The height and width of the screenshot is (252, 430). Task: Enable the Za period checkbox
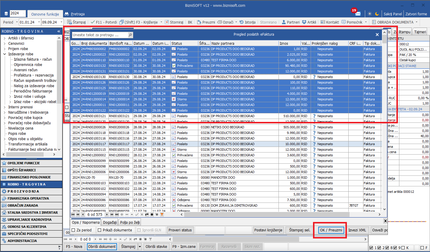coord(74,230)
